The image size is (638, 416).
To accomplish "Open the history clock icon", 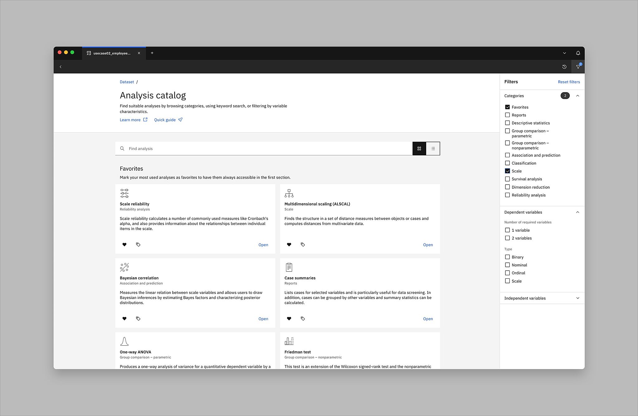I will (564, 67).
